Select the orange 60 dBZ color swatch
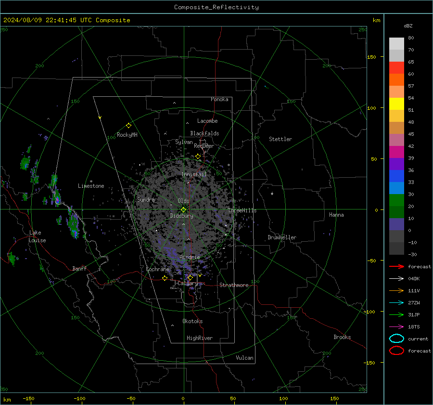The height and width of the screenshot is (405, 433). tap(396, 79)
